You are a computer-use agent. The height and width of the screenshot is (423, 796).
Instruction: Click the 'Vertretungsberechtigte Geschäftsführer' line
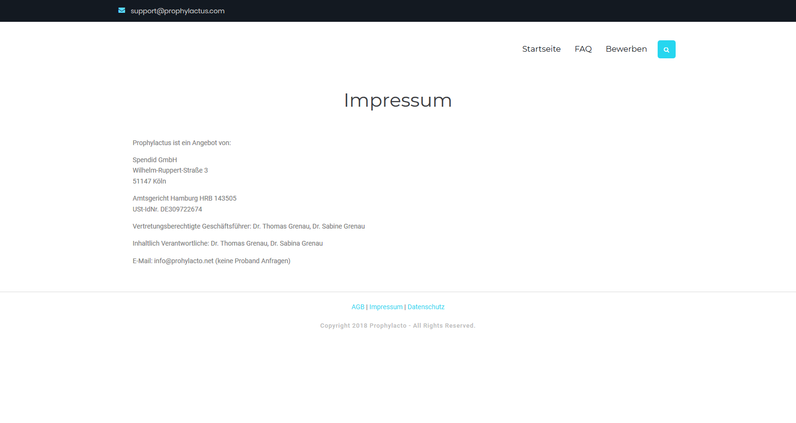point(249,226)
